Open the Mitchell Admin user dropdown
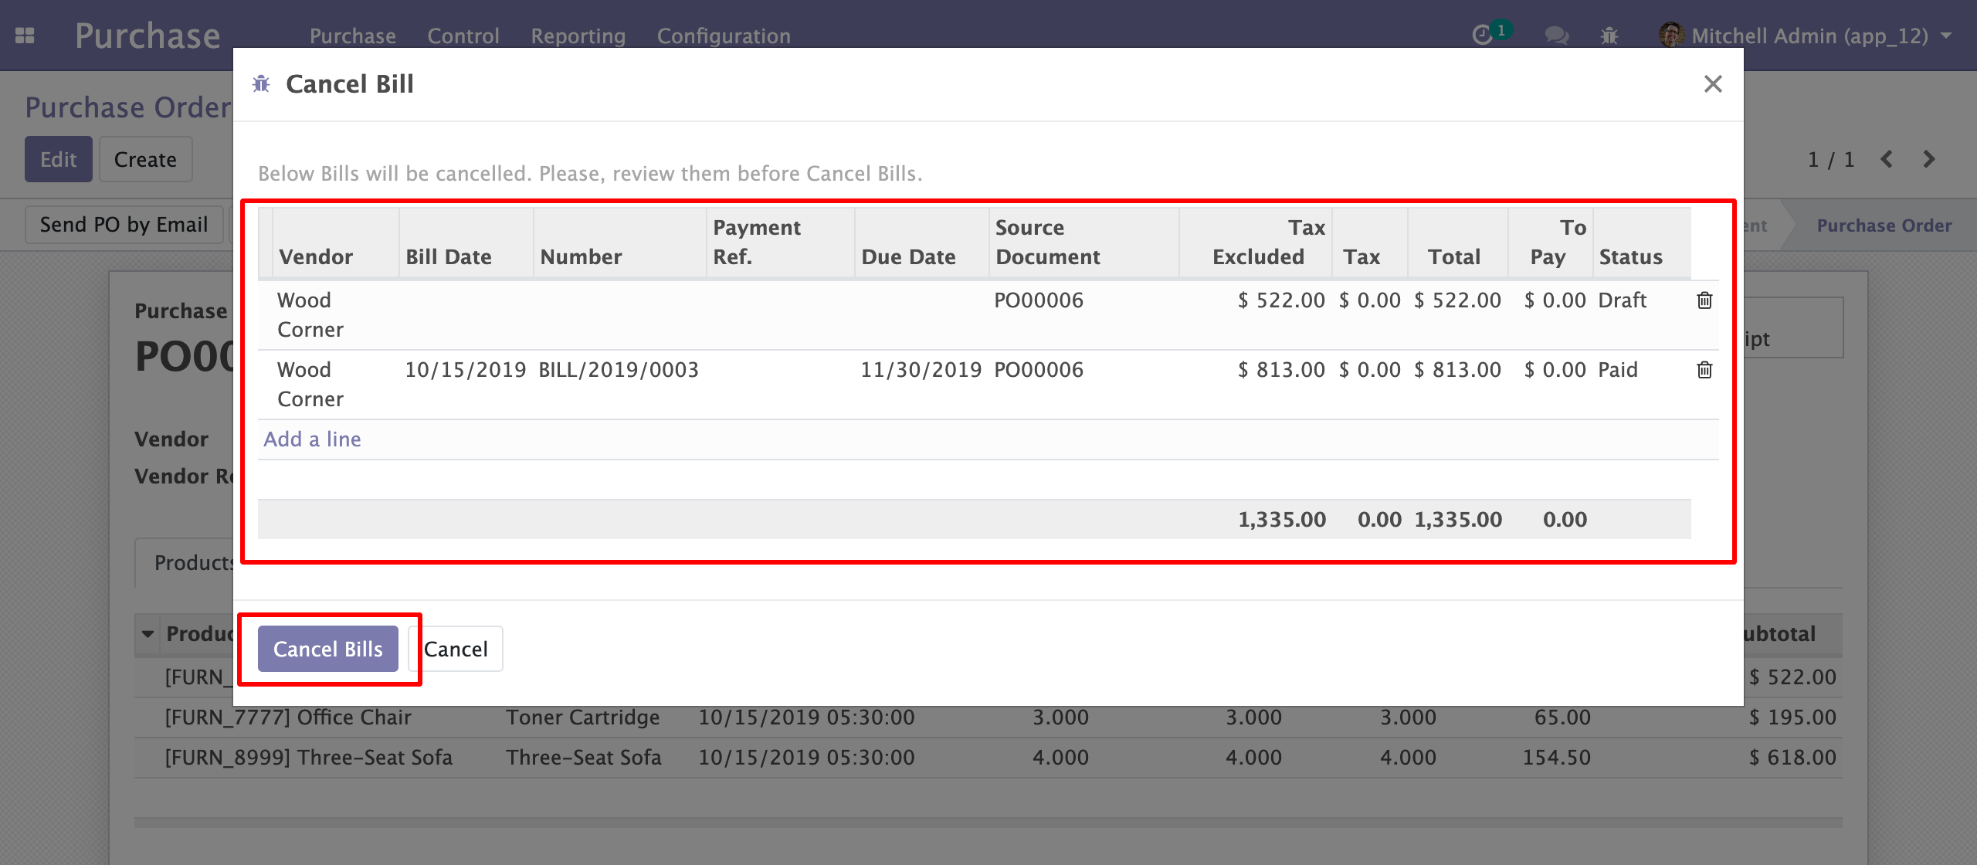The image size is (1977, 865). (x=1807, y=36)
